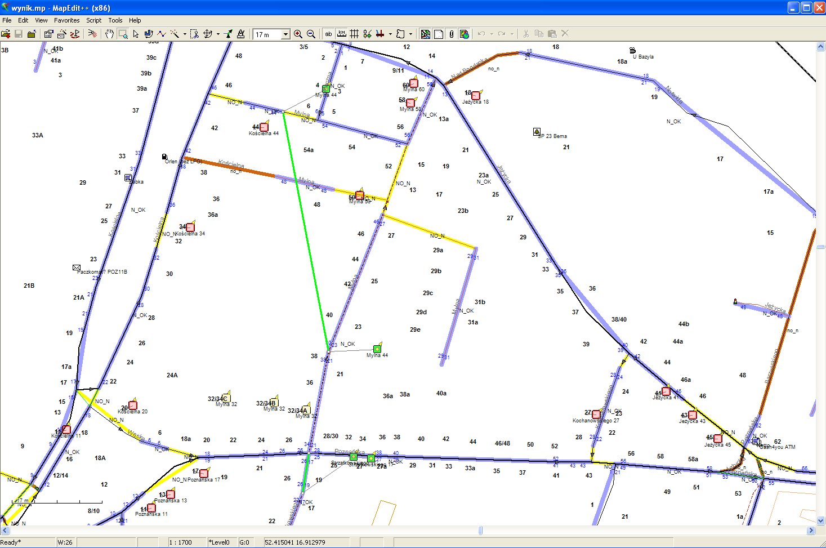826x548 pixels.
Task: Toggle the KM scale ruler display
Action: pyautogui.click(x=341, y=34)
